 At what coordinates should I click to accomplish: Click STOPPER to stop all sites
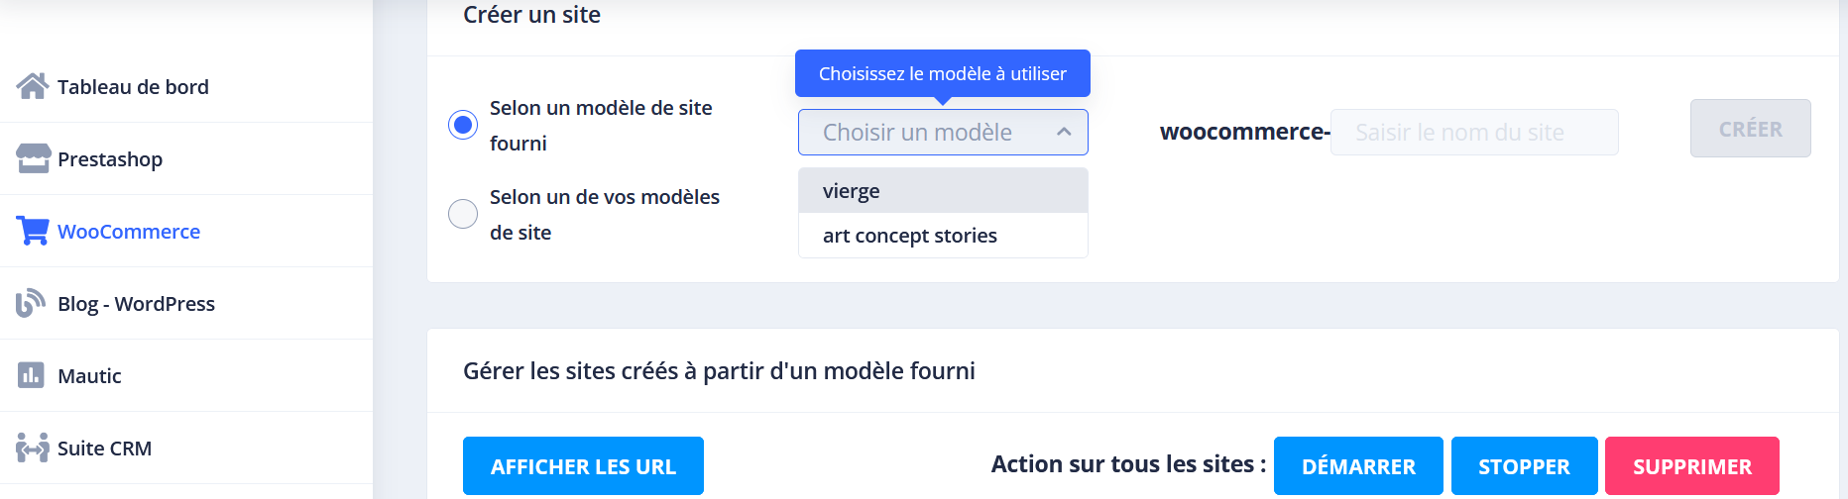pos(1524,466)
